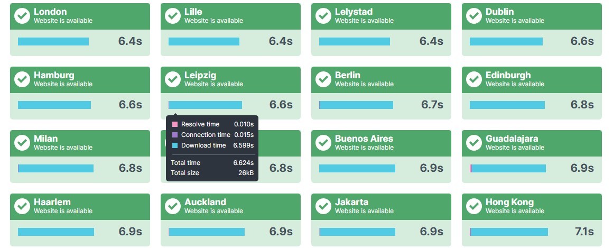Screen dimensions: 613x248
Task: Click the Buenos Aires checkmark icon
Action: click(x=323, y=143)
